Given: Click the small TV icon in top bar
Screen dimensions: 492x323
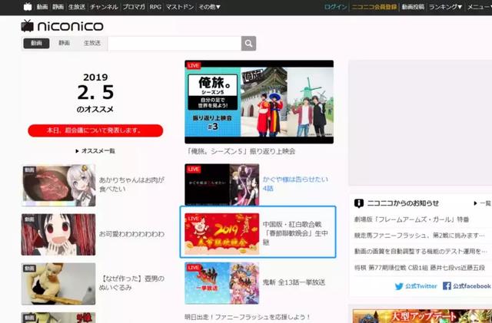Looking at the screenshot, I should (x=28, y=7).
